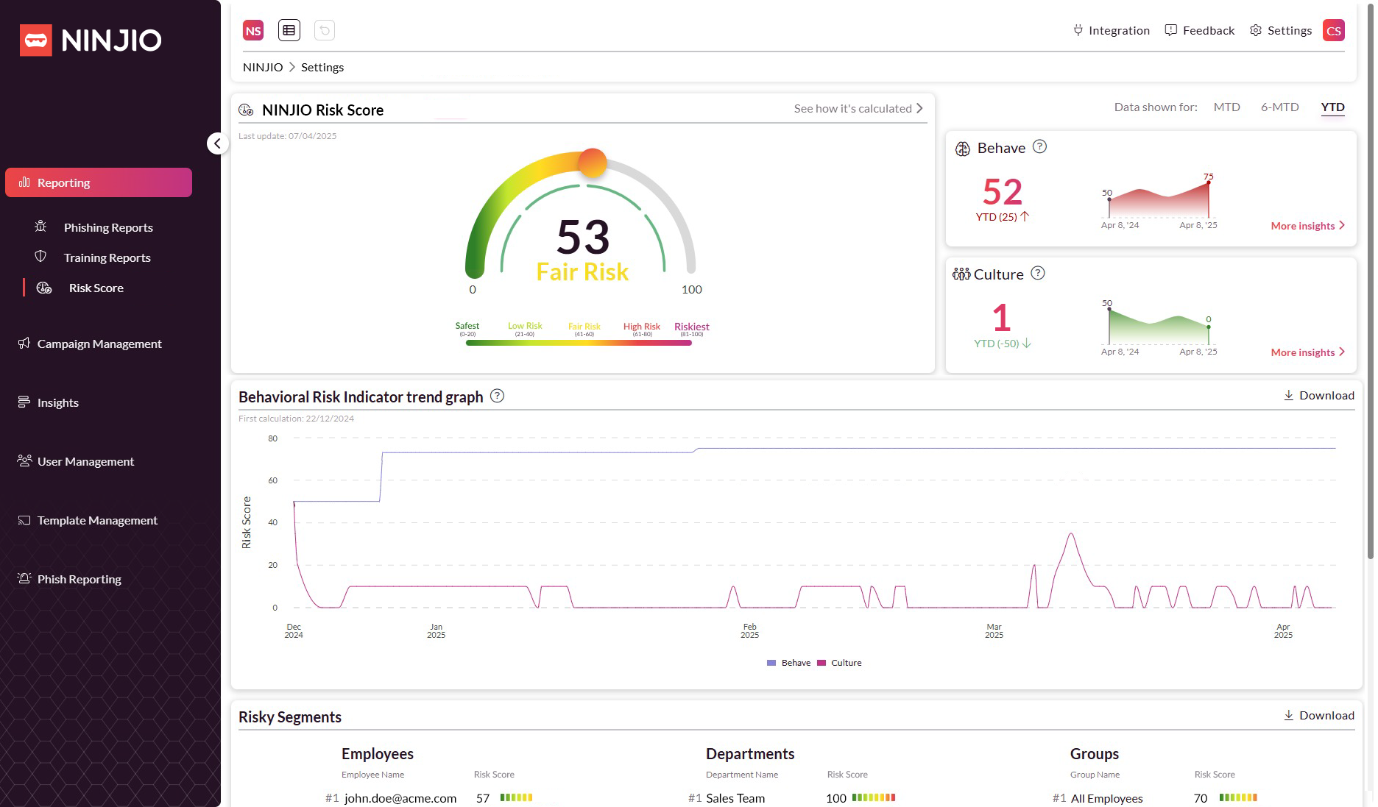Open Settings from top bar
Viewport: 1378px width, 807px height.
pyautogui.click(x=1290, y=30)
